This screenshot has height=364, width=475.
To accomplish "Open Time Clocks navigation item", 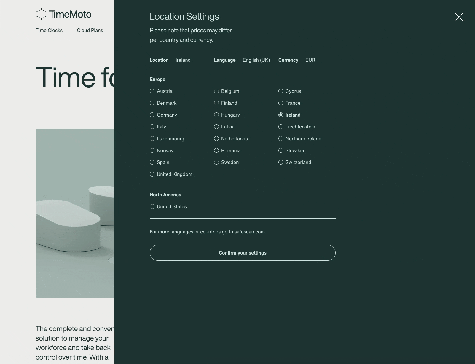I will click(x=49, y=31).
